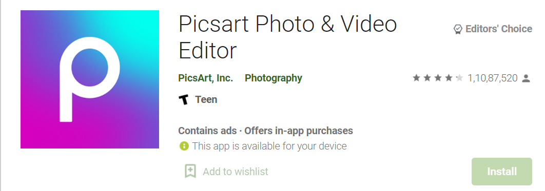Click the Picsart app logo image
The width and height of the screenshot is (545, 191).
coord(90,79)
